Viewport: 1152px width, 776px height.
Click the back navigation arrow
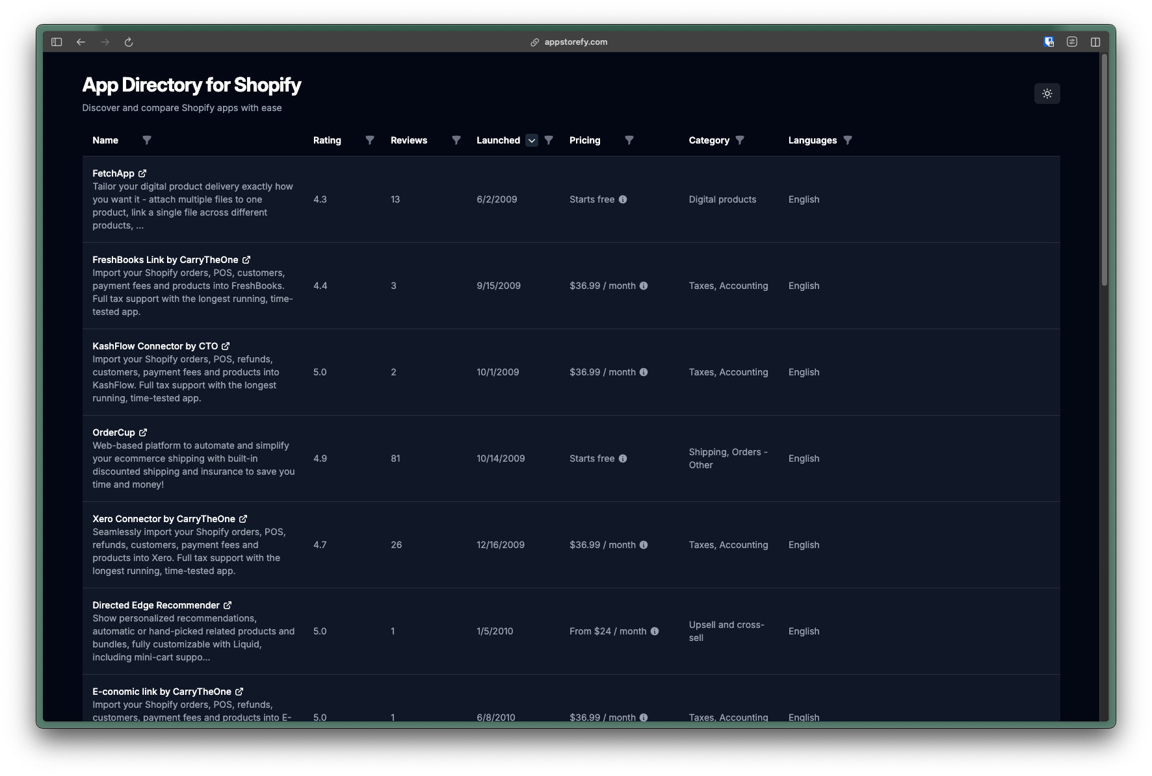[x=81, y=42]
